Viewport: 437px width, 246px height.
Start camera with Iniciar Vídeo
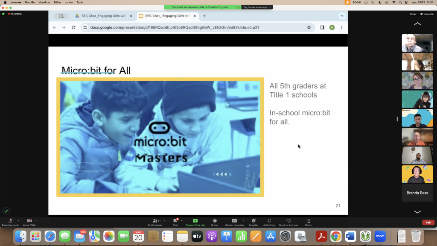[x=29, y=222]
